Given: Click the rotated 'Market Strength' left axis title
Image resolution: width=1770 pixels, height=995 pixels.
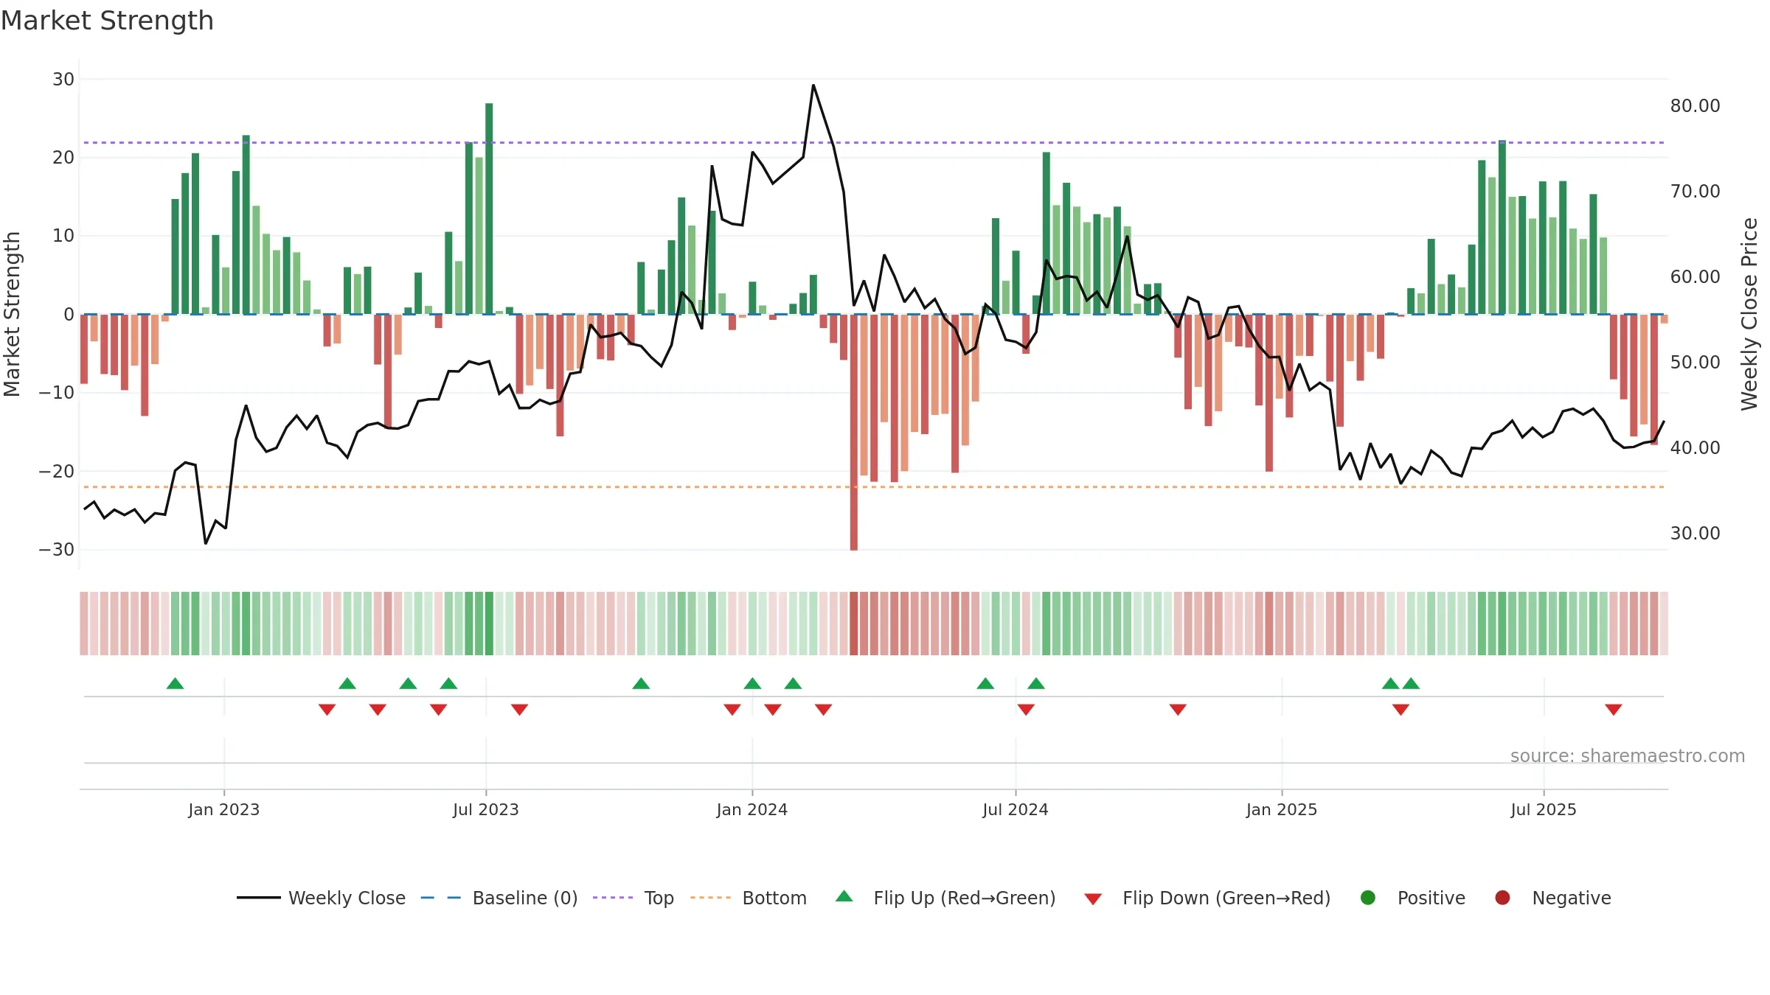Looking at the screenshot, I should point(12,315).
